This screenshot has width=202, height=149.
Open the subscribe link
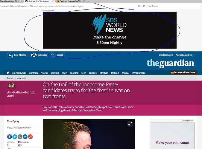click(42, 55)
